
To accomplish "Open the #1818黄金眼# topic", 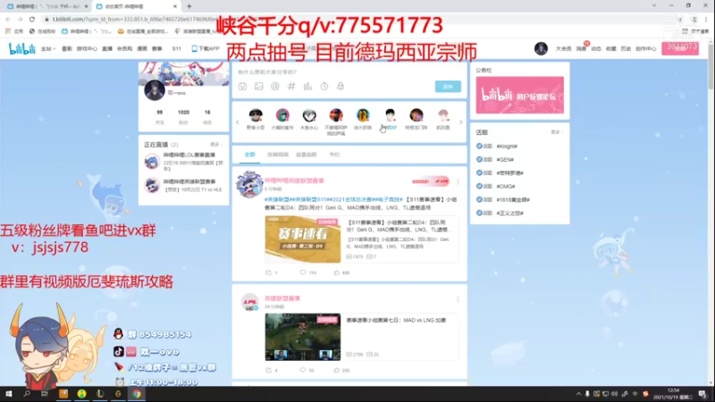I will click(513, 199).
